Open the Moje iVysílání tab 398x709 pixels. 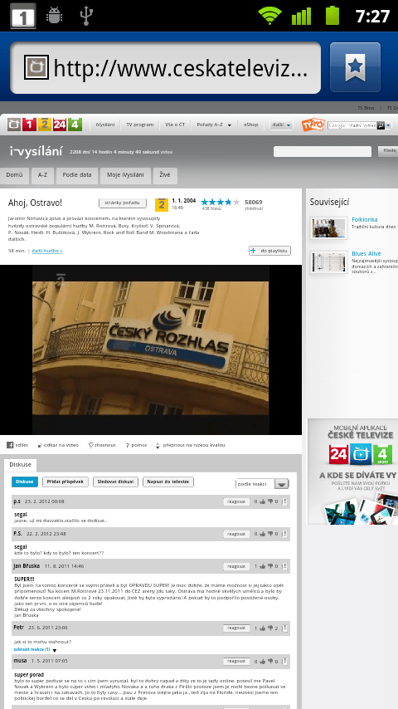point(125,175)
